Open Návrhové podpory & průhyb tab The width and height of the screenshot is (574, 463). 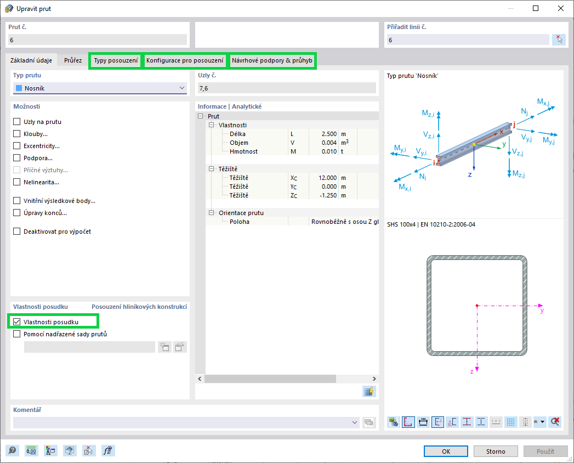(272, 60)
